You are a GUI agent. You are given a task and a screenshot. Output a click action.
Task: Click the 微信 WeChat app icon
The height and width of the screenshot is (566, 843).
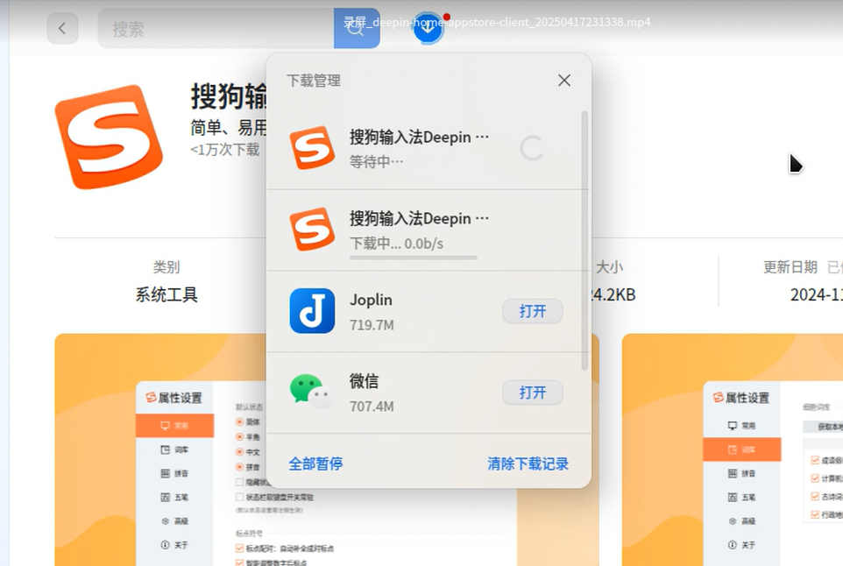tap(312, 392)
